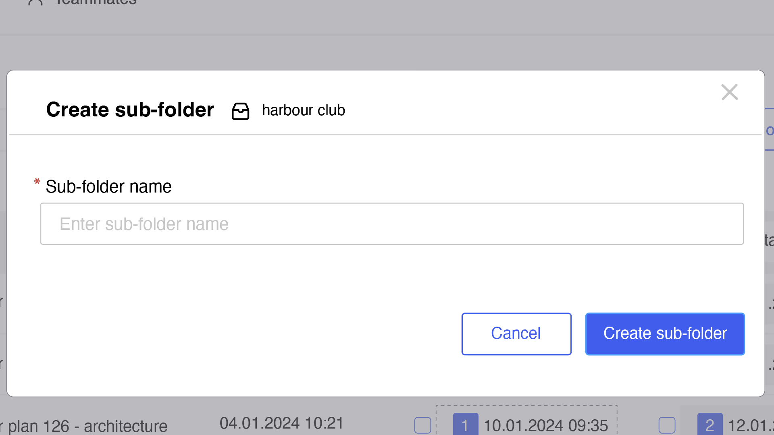
Task: Tick the checkbox before 10.01.2024 09:35
Action: tap(422, 425)
